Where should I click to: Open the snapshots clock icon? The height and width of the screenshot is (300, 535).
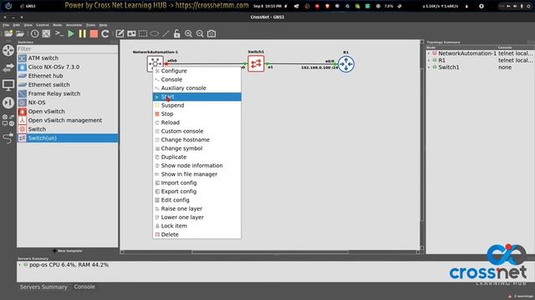[35, 33]
